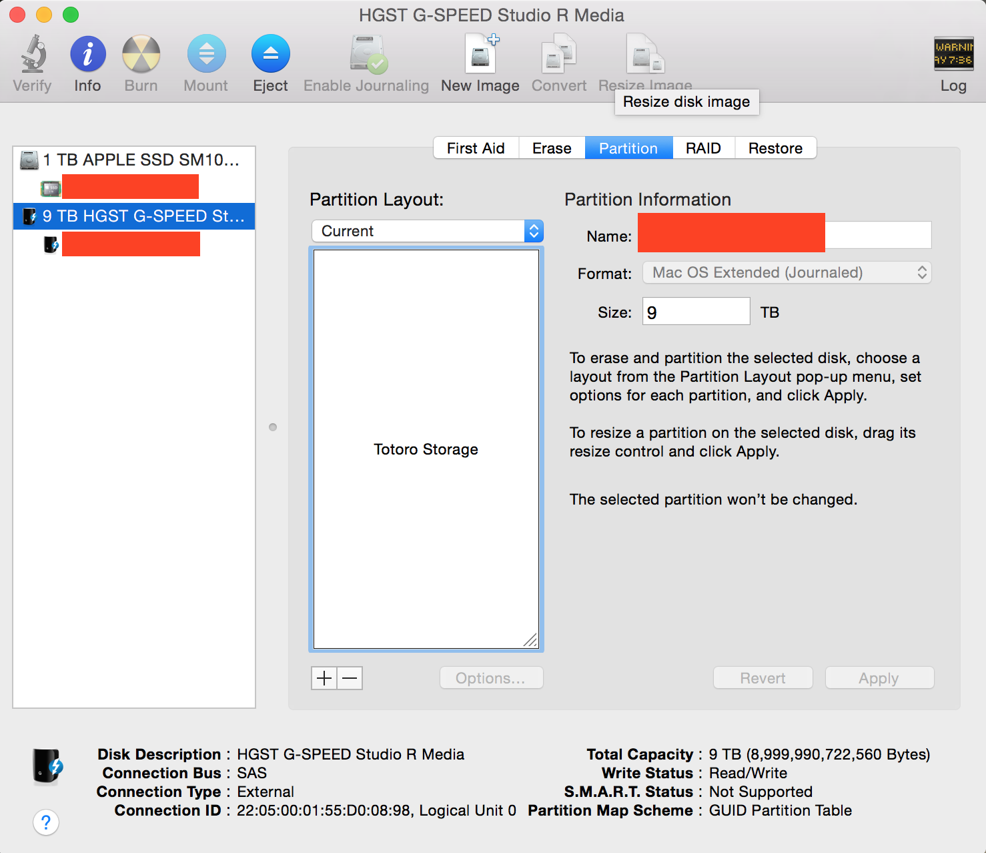Open the Log viewer icon
This screenshot has width=986, height=853.
click(x=953, y=55)
